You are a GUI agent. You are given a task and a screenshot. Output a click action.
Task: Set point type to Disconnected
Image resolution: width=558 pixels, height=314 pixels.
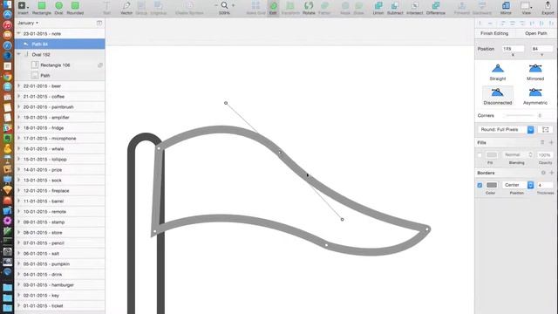pyautogui.click(x=498, y=96)
